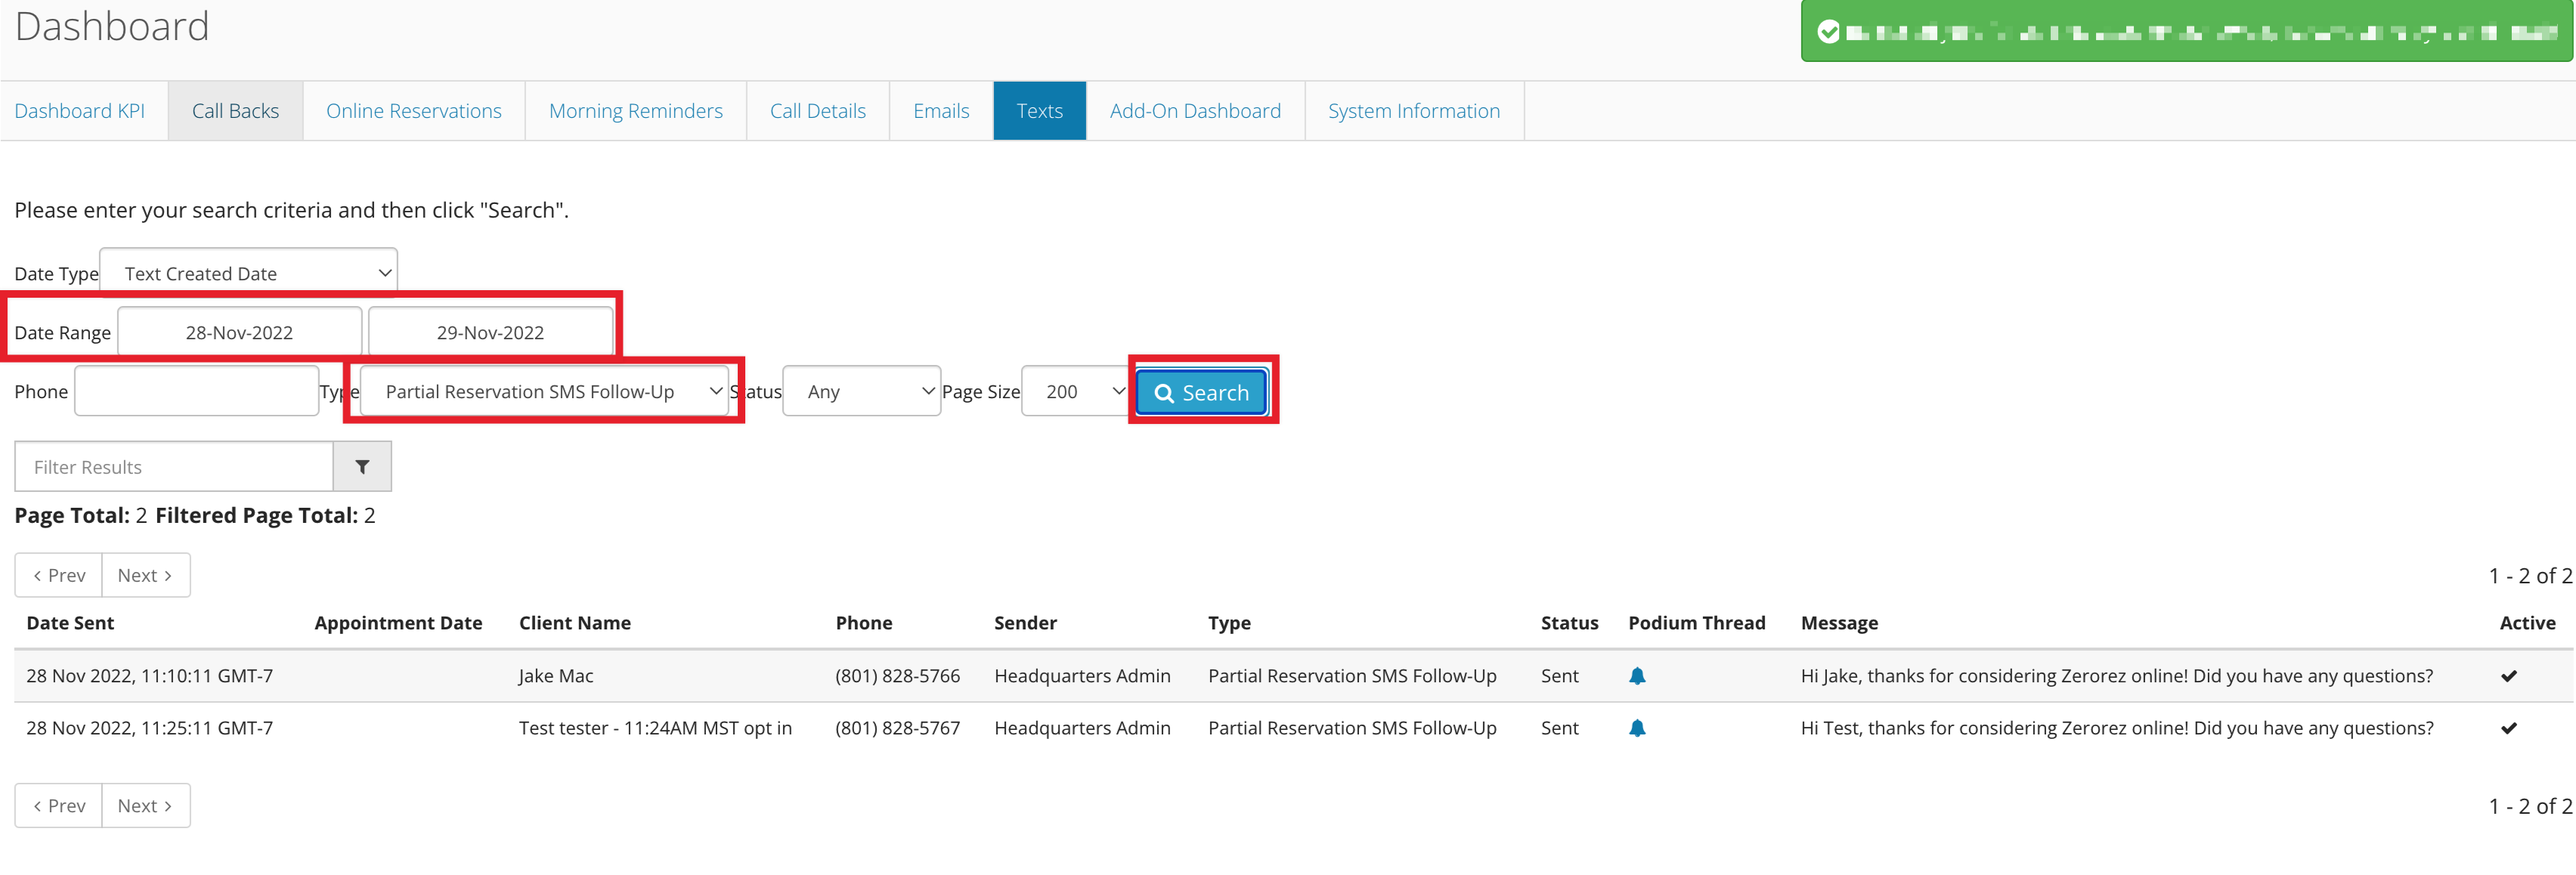Click the Podium Thread column header
Screen dimensions: 2576x875
point(1696,623)
